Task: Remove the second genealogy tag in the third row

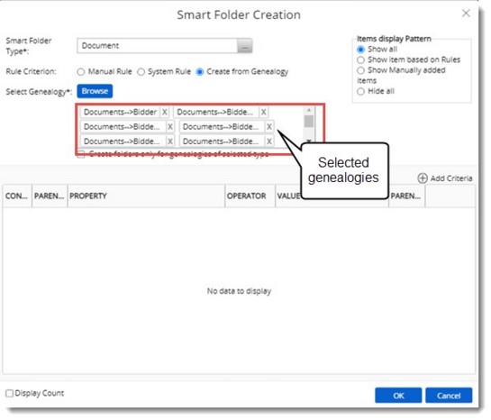Action: pyautogui.click(x=269, y=142)
